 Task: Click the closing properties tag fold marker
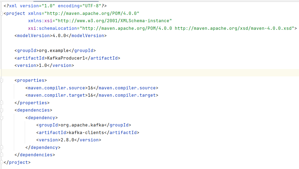tap(1, 103)
